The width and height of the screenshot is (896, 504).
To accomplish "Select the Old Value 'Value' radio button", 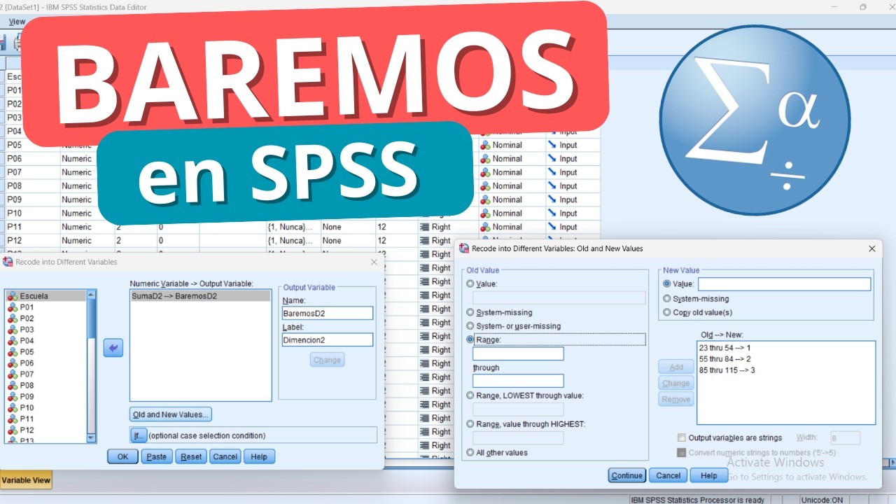I will tap(470, 284).
